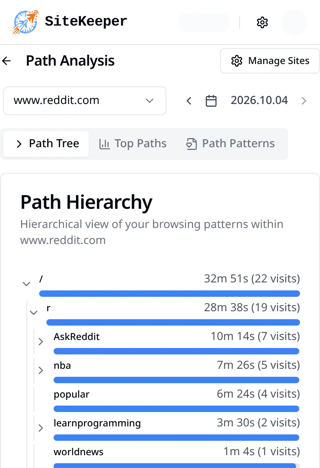Open the calendar date picker icon
320x468 pixels.
tap(211, 101)
